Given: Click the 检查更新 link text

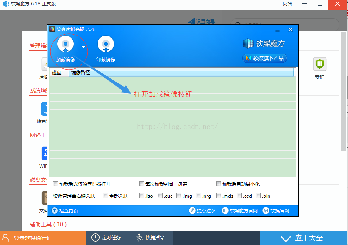Looking at the screenshot, I should click(x=69, y=210).
